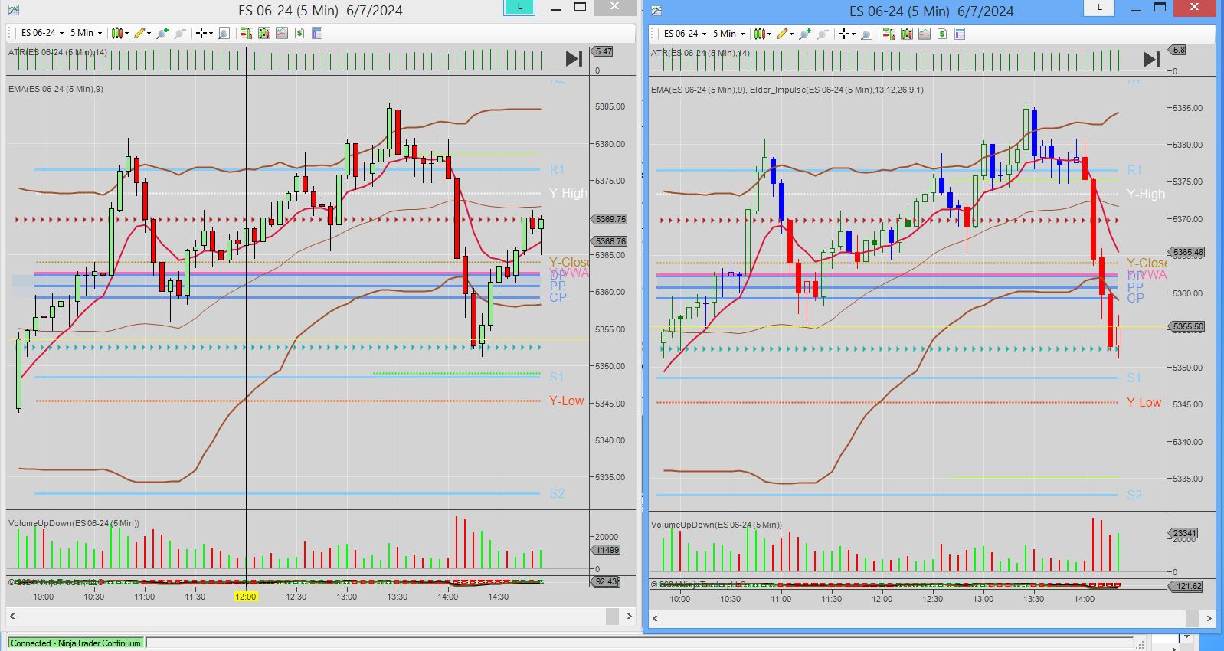1224x651 pixels.
Task: Click Zoom In icon in left chart toolbar
Action: point(162,33)
